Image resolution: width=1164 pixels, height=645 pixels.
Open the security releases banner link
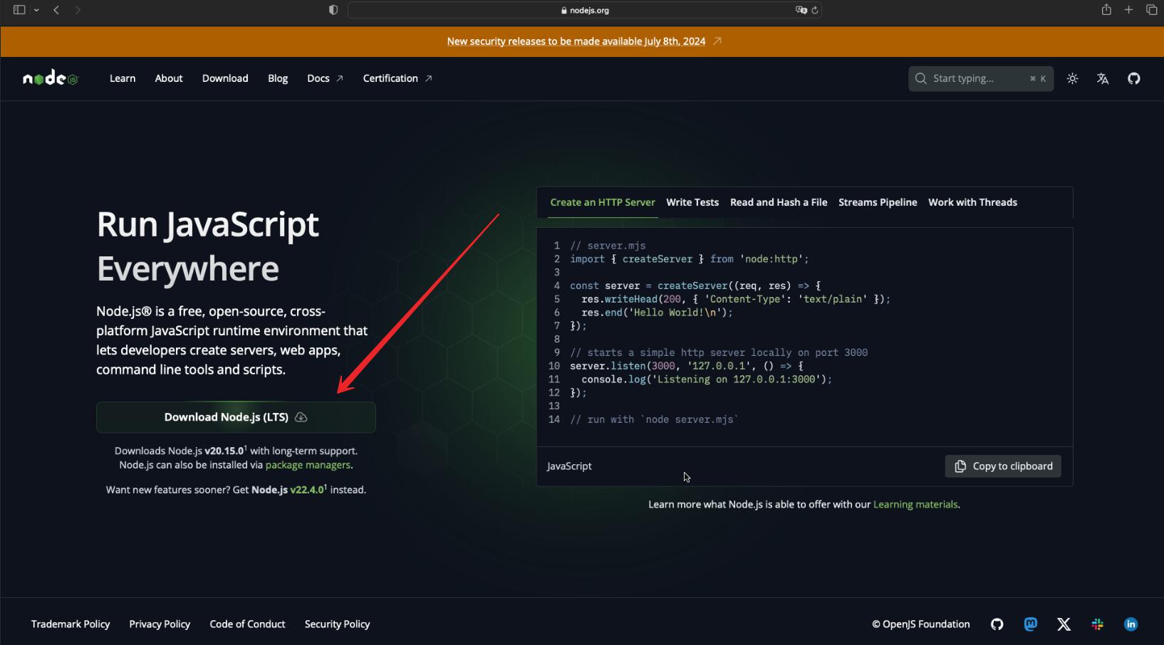(576, 41)
